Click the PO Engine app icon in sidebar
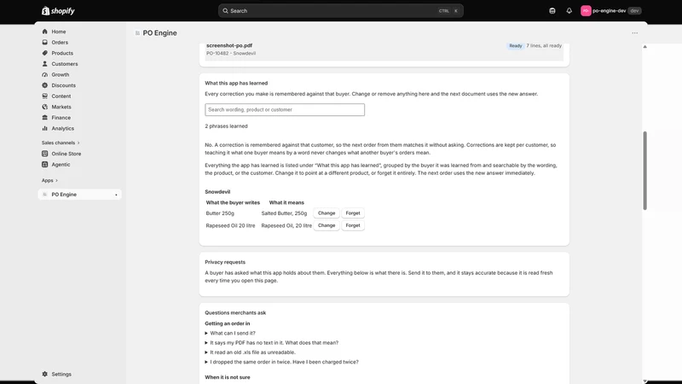 pyautogui.click(x=45, y=195)
